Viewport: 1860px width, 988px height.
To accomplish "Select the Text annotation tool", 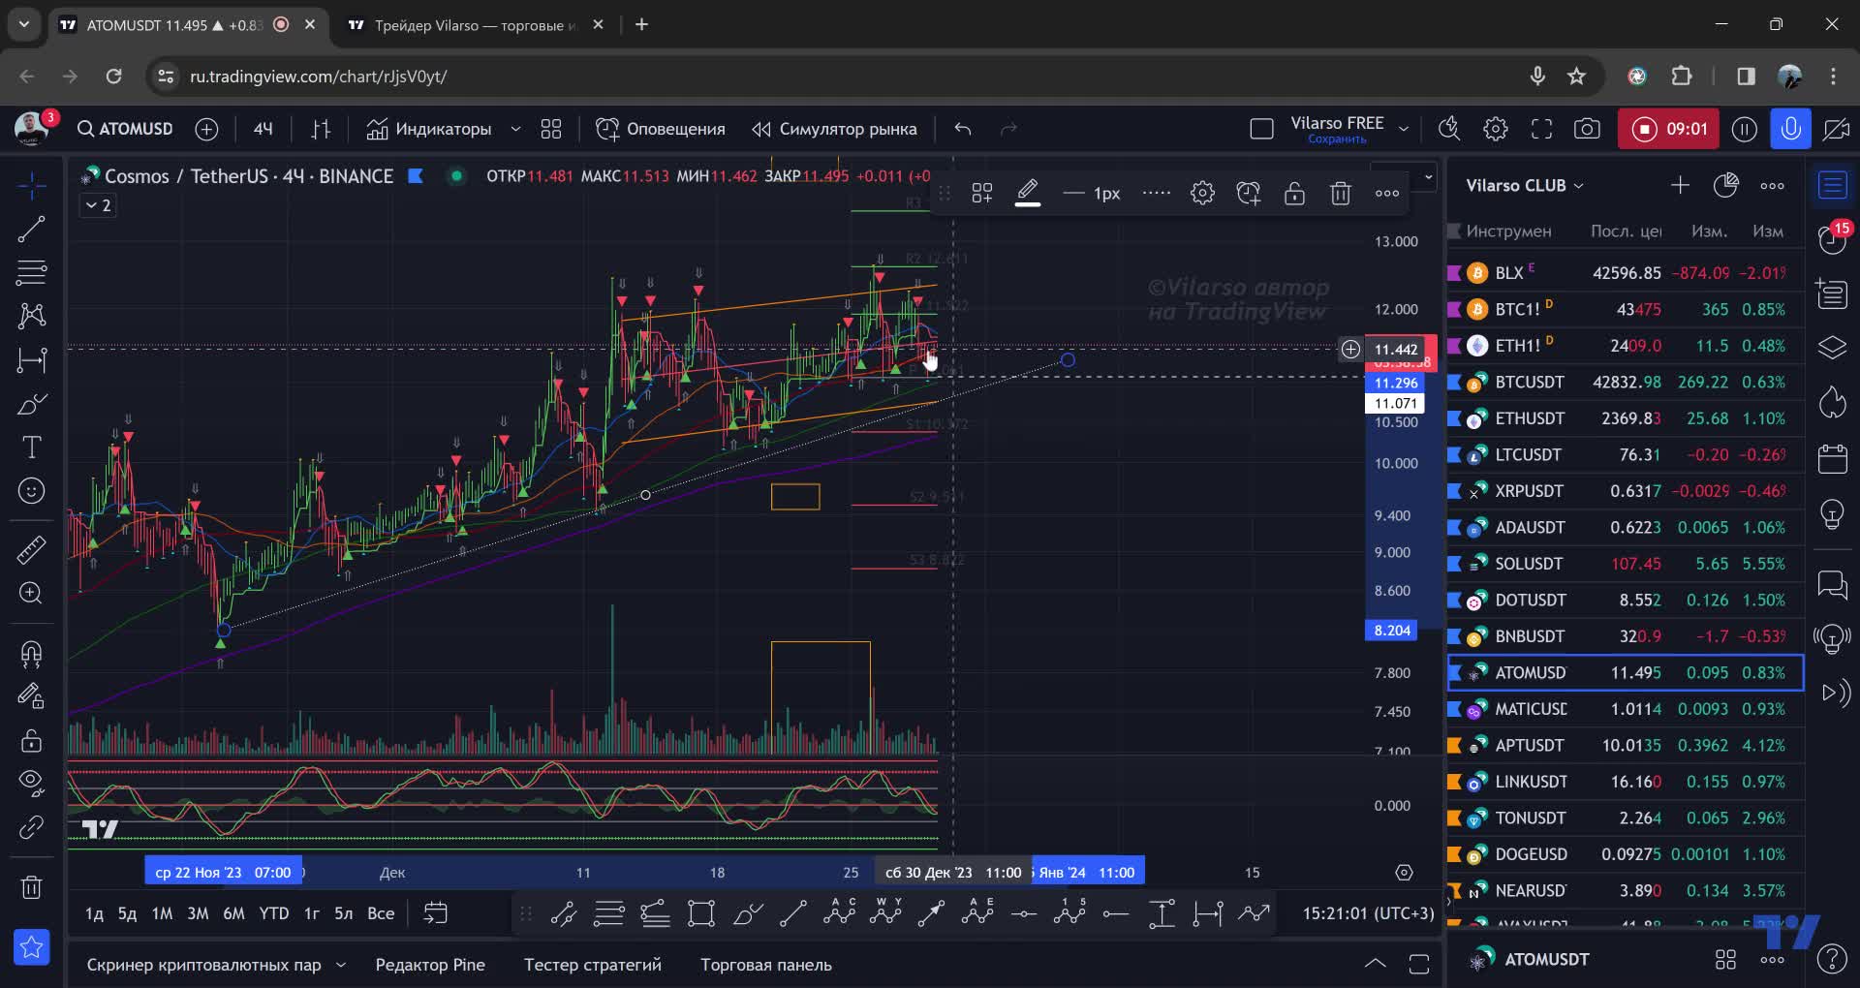I will (31, 448).
